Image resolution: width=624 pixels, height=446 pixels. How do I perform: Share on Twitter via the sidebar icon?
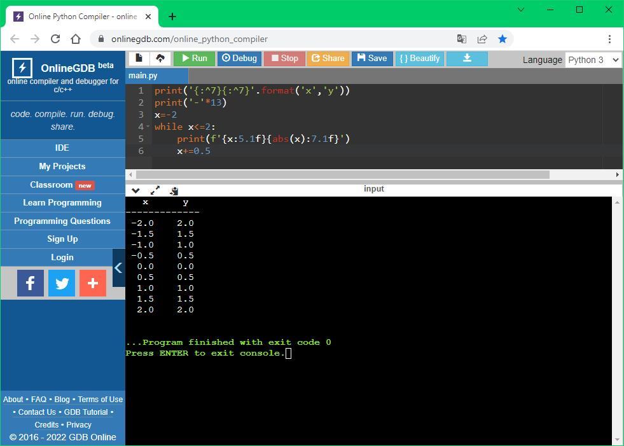(x=62, y=283)
